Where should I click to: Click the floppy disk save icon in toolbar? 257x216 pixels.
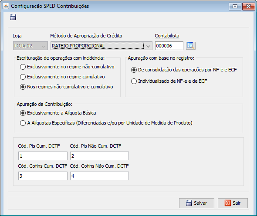[x=13, y=17]
